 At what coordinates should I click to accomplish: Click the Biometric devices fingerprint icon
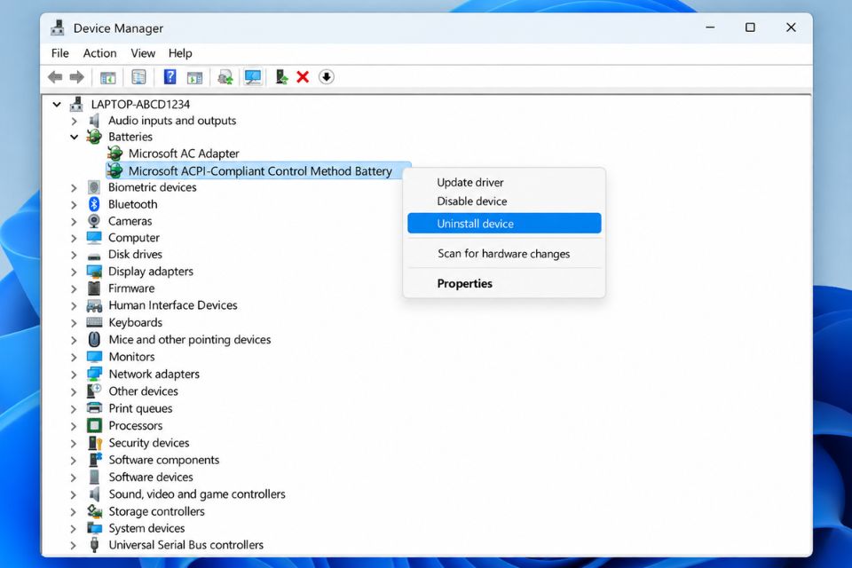94,187
